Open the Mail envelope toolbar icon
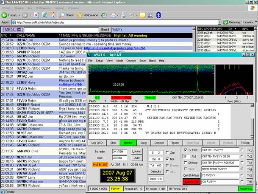The height and width of the screenshot is (194, 258). [x=114, y=15]
